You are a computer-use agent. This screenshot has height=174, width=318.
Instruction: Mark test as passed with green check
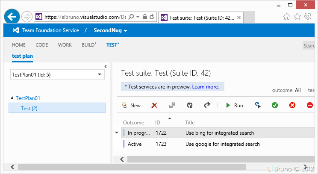pos(275,105)
